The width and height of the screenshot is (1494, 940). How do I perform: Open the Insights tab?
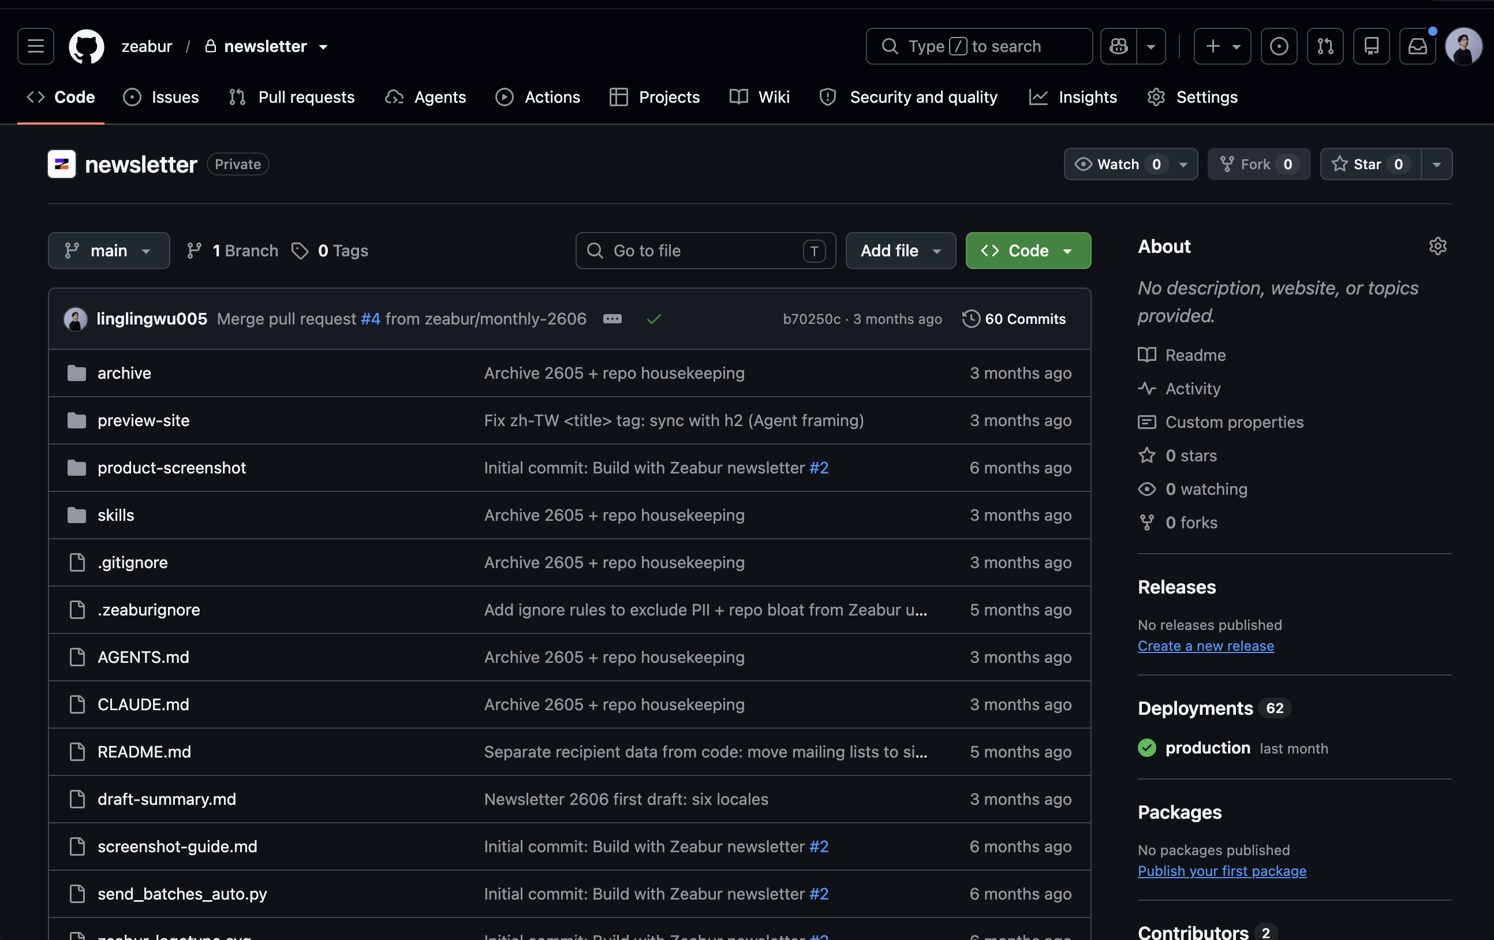click(1073, 97)
